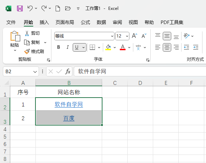Viewport: 206px width, 163px height.
Task: Cancel formula entry with X icon
Action: (51, 71)
